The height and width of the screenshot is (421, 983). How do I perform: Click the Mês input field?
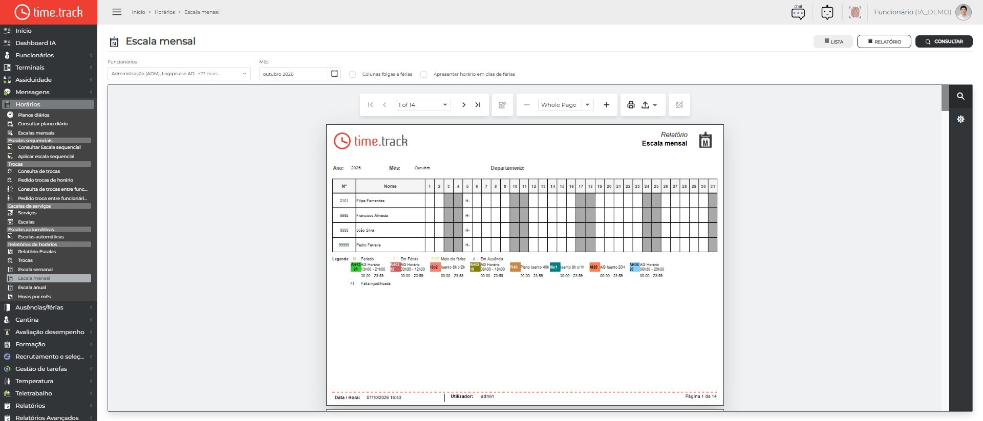(x=294, y=74)
